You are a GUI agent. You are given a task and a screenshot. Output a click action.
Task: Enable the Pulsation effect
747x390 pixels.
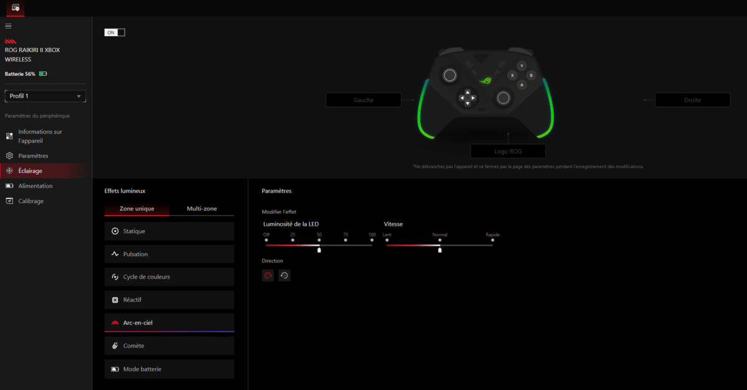pyautogui.click(x=169, y=254)
